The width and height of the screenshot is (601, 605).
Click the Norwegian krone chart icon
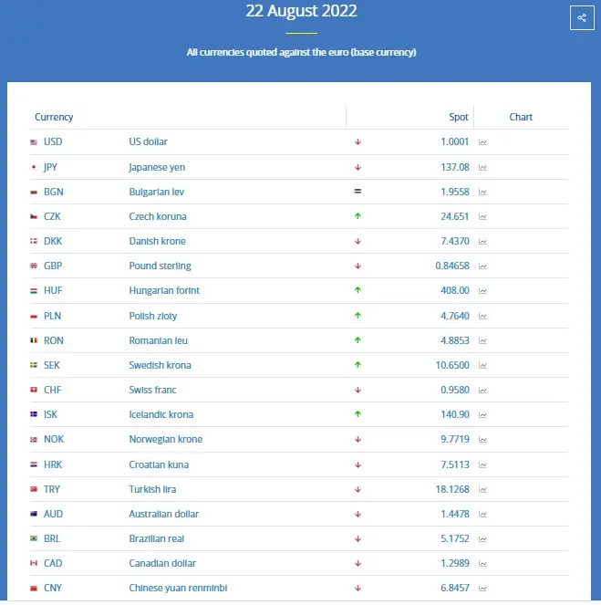[483, 440]
